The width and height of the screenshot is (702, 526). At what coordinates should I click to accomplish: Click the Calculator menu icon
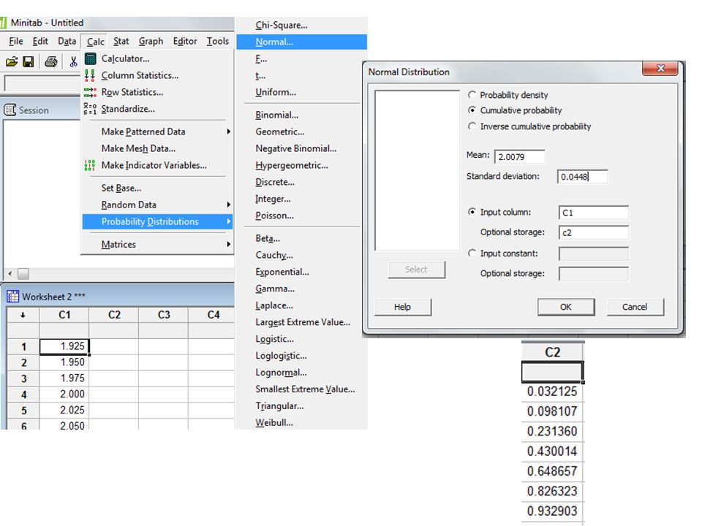90,58
